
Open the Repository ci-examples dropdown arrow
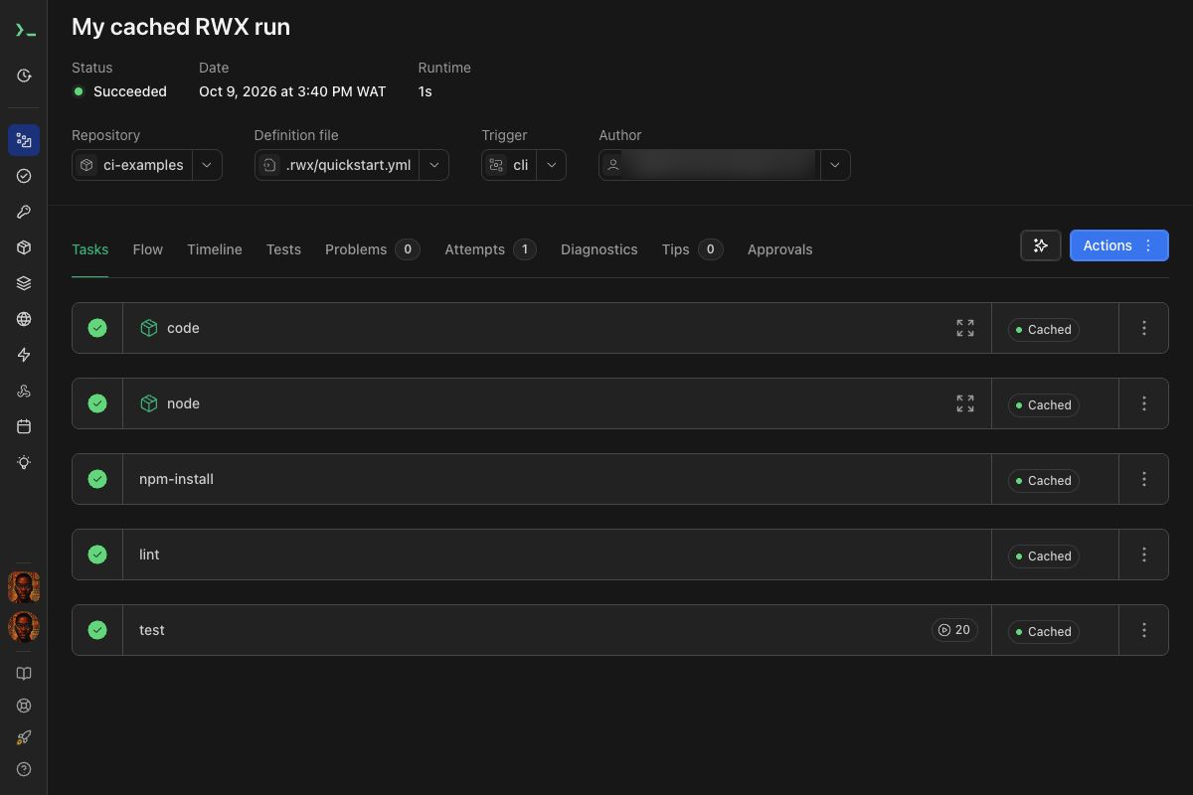click(207, 165)
